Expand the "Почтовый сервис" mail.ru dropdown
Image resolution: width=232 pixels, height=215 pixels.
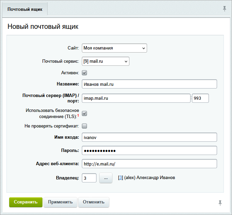coord(105,61)
